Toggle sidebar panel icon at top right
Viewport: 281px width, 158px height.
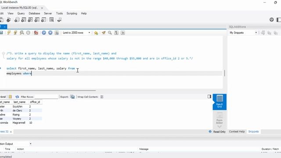pos(279,20)
